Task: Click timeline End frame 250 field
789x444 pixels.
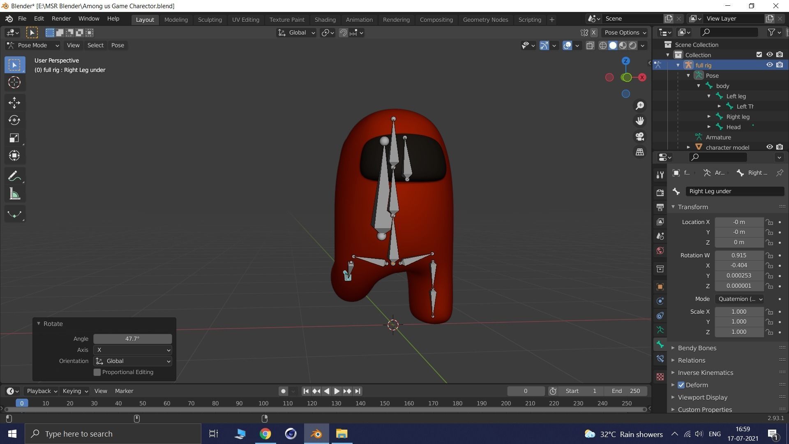Action: click(x=626, y=391)
